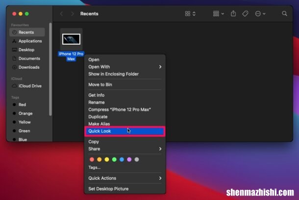299x200 pixels.
Task: Open Documents in the sidebar
Action: click(x=27, y=58)
